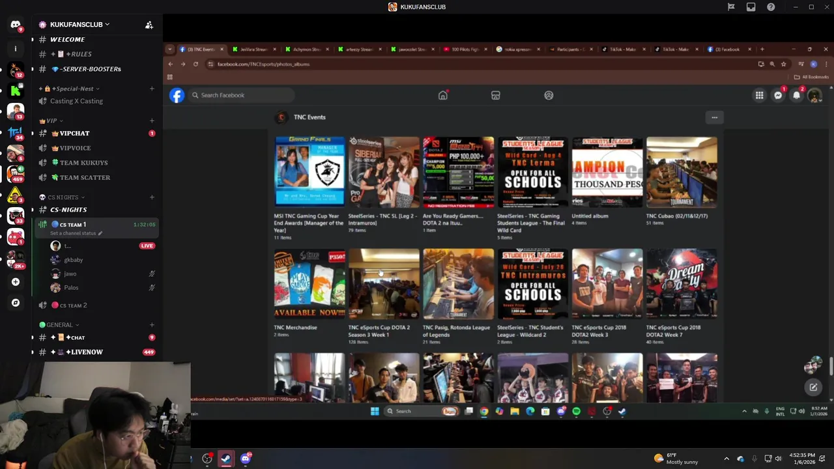Open MSI TNC Gaming Cup Year End Awards album
The image size is (834, 469).
tap(309, 172)
